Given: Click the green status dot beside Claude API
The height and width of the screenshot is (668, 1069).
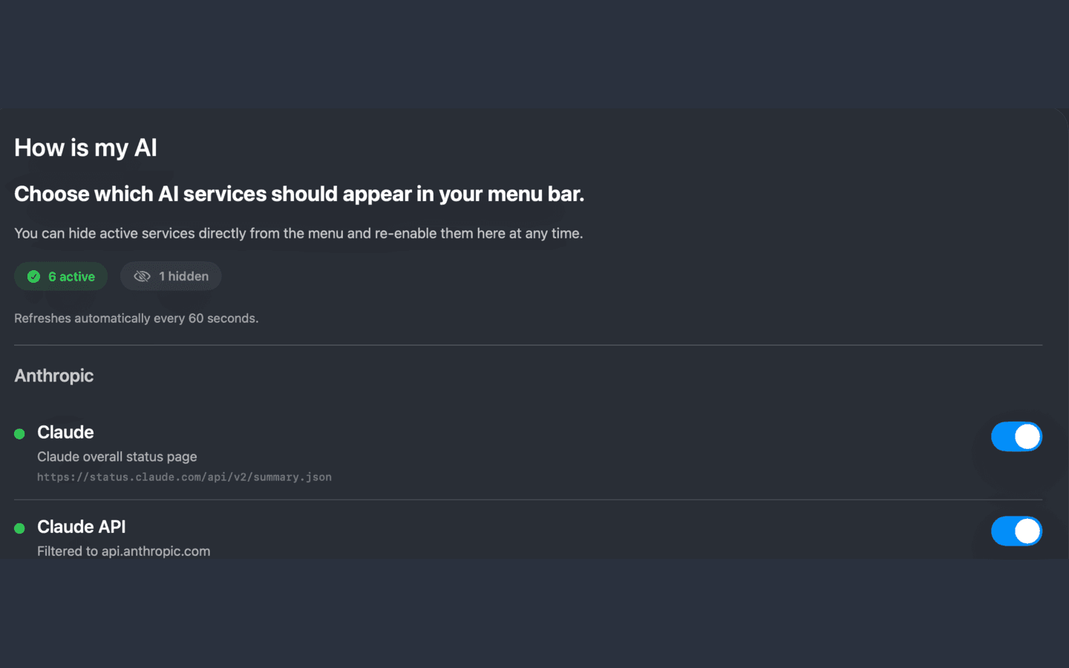Looking at the screenshot, I should pyautogui.click(x=20, y=528).
